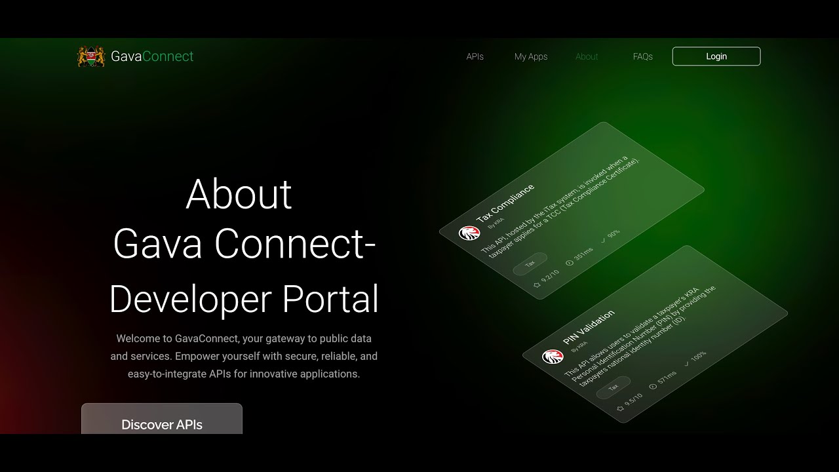Click 'By KRA' on Tax Compliance card
Image resolution: width=839 pixels, height=472 pixels.
pos(496,224)
